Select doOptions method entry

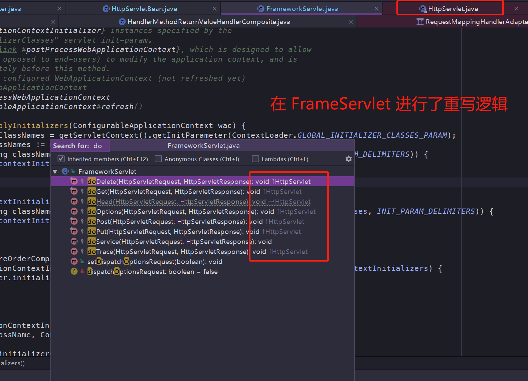[x=202, y=212]
